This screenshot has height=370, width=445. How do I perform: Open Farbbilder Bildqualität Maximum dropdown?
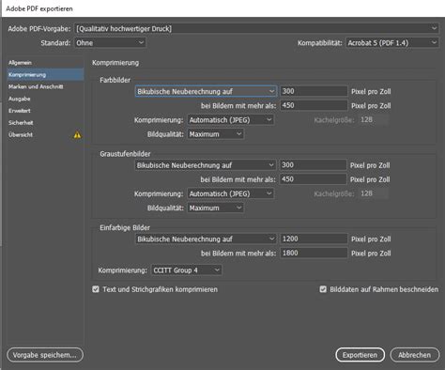215,134
